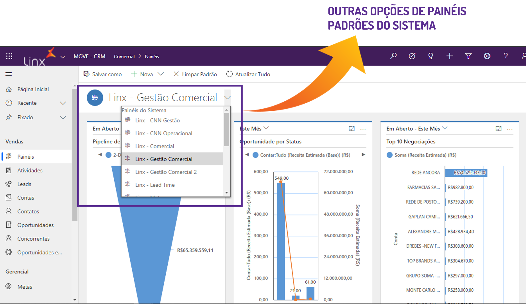Viewport: 526px width, 304px height.
Task: Click the Limpar Padrão X icon
Action: 176,74
